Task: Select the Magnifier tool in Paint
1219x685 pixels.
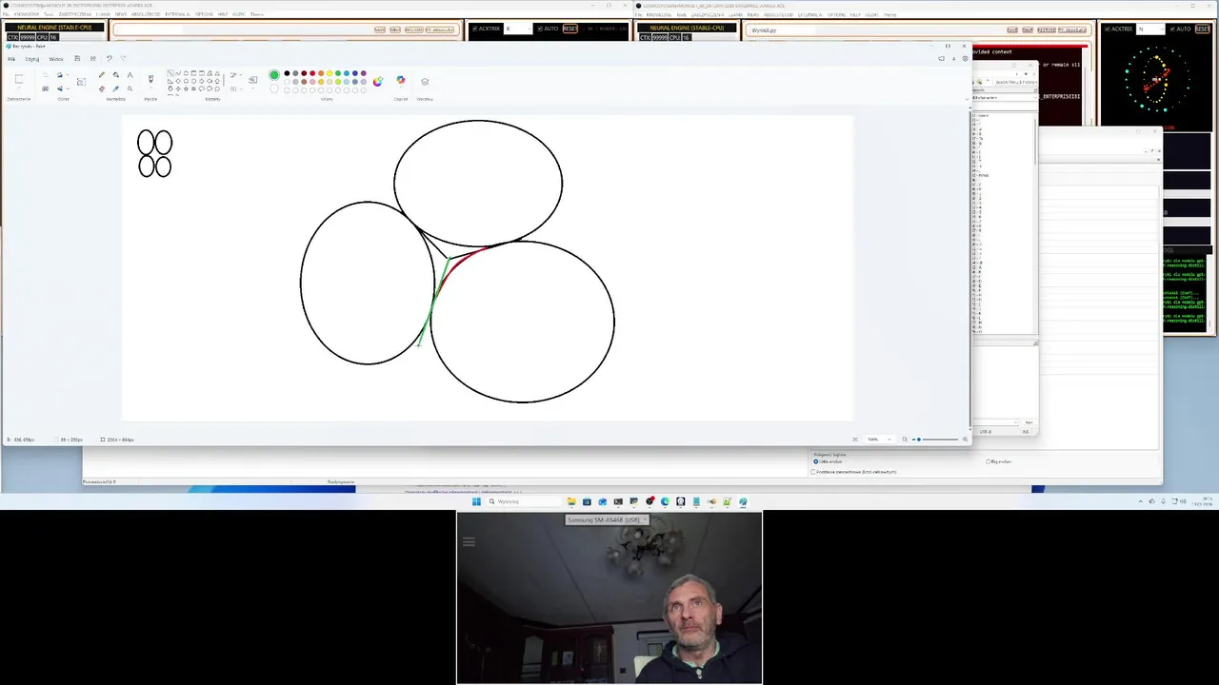Action: tap(130, 88)
